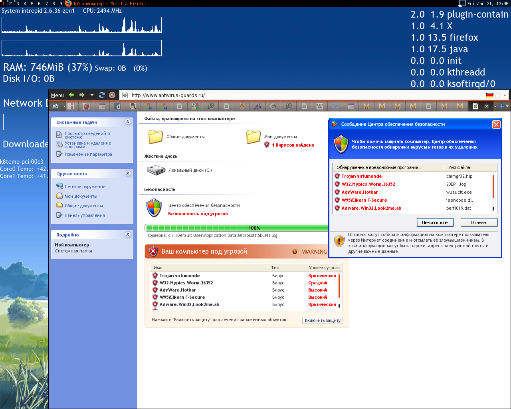Viewport: 511px width, 409px height.
Task: Select W95/Elkern F-Secure row in lower threat table
Action: 245,297
